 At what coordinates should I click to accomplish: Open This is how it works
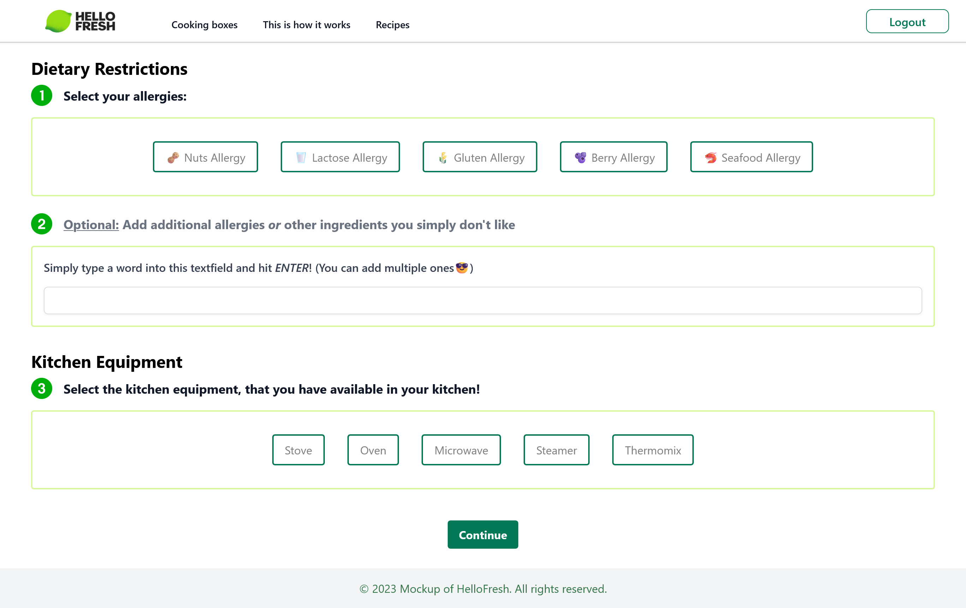tap(306, 25)
